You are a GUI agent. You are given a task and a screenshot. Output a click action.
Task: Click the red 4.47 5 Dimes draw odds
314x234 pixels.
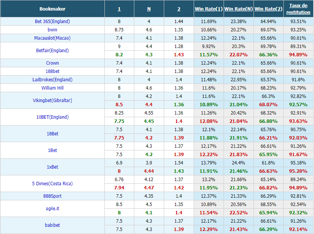149,188
